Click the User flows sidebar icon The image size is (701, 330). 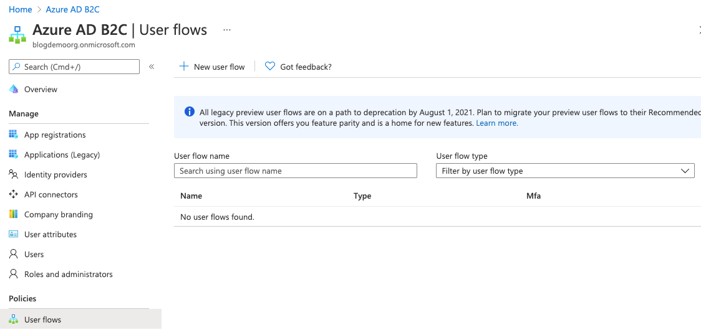[14, 319]
